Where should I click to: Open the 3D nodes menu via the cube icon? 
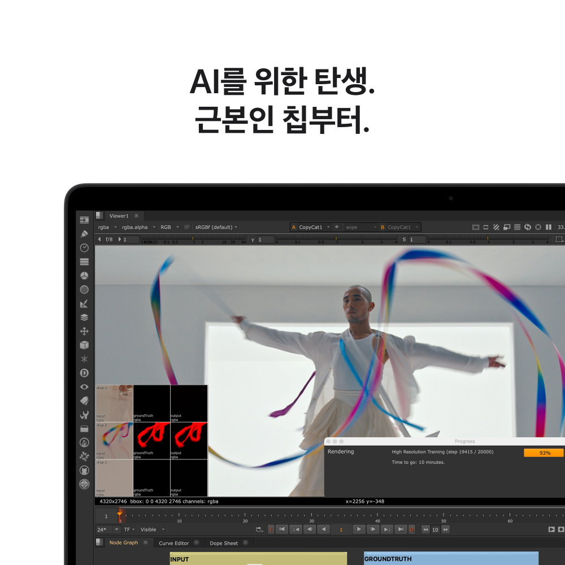(84, 345)
